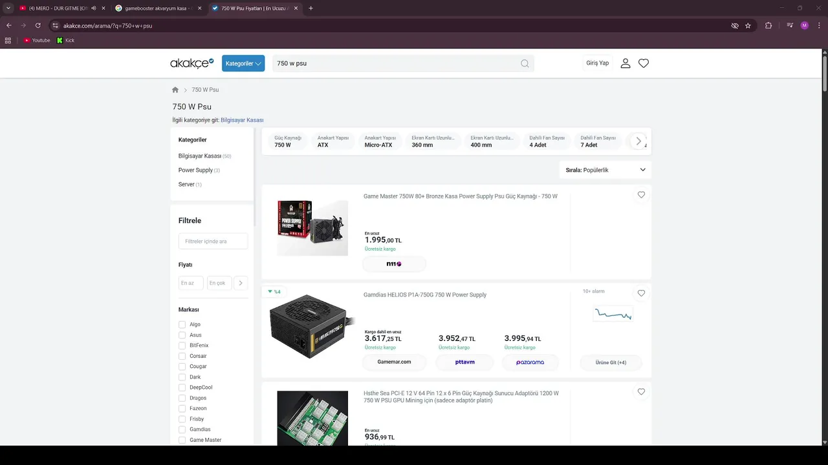Click the En az price field
This screenshot has width=828, height=465.
(x=191, y=283)
